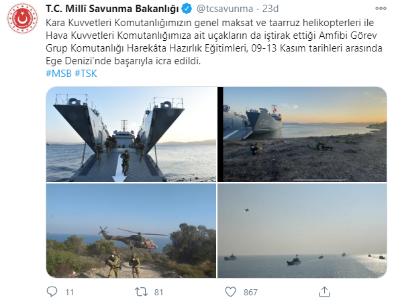This screenshot has width=394, height=302.
Task: Click the retweet arrows icon
Action: tap(141, 292)
